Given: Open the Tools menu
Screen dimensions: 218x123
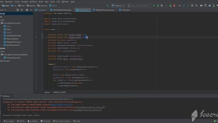Looking at the screenshot, I should 52,2.
